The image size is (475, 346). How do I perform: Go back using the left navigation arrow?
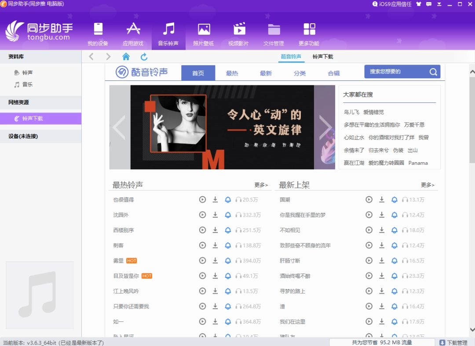pyautogui.click(x=91, y=56)
